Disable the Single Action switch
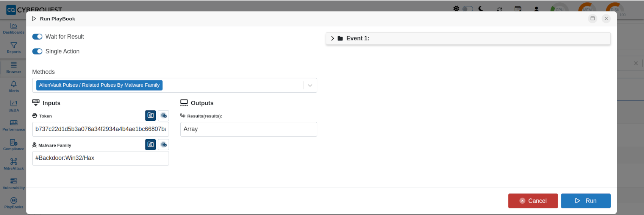 pos(37,51)
